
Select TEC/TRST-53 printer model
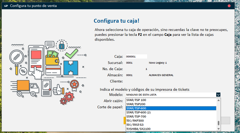[x=170, y=125]
